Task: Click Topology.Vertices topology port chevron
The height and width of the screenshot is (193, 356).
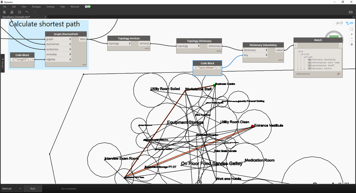Action: [x=129, y=43]
